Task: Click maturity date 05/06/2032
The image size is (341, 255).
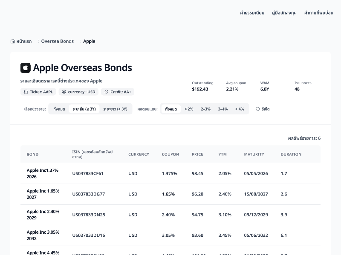Action: [256, 235]
